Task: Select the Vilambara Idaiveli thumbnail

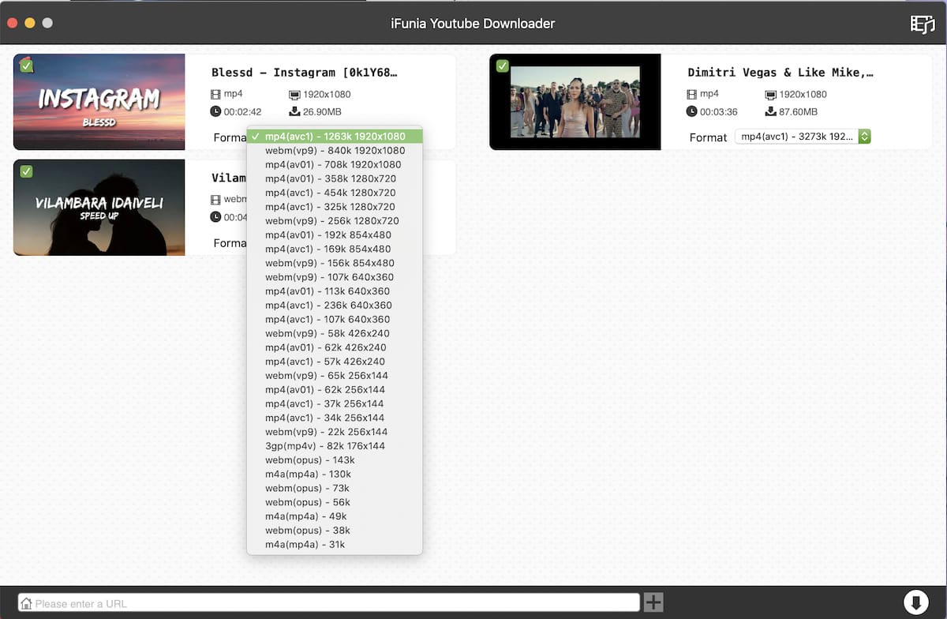Action: point(99,208)
